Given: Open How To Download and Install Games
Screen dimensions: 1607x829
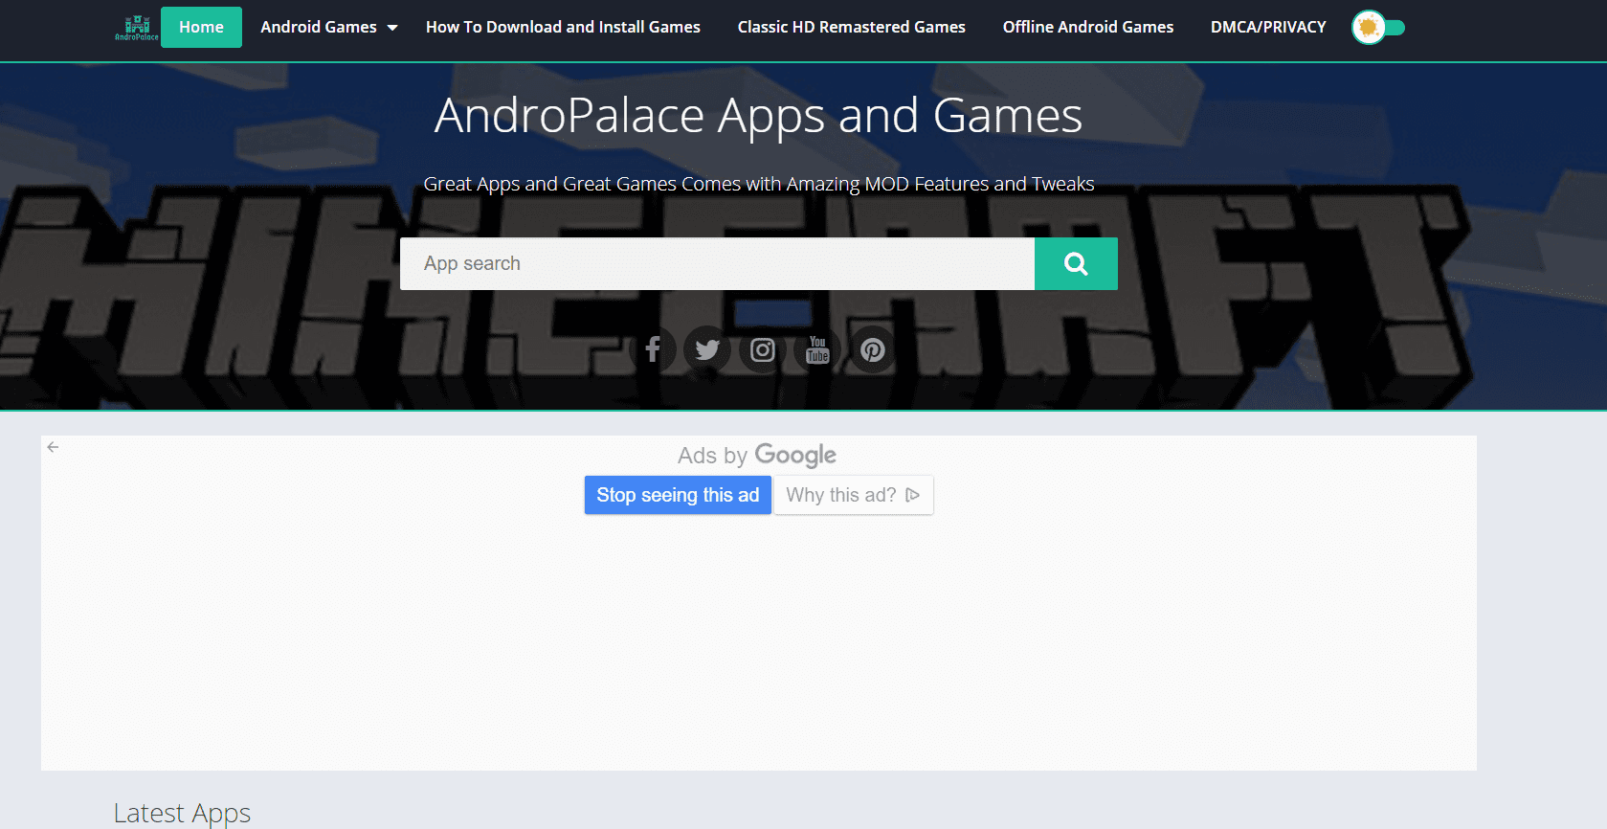Looking at the screenshot, I should pos(563,27).
